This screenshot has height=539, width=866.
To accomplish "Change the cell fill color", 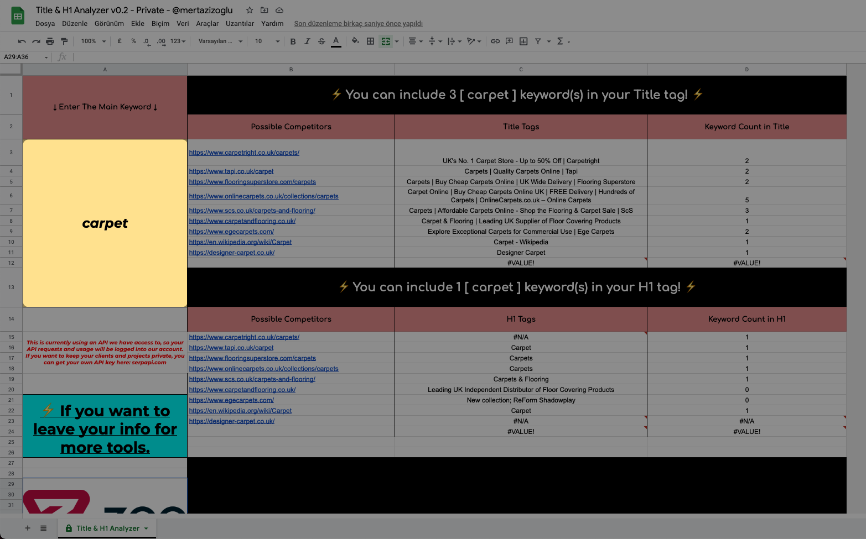I will click(x=355, y=41).
